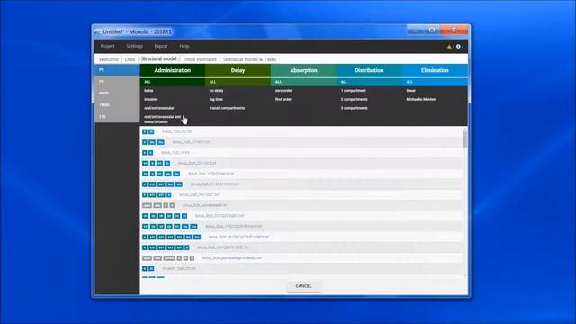
Task: Select ALL under Administration filter
Action: click(172, 82)
